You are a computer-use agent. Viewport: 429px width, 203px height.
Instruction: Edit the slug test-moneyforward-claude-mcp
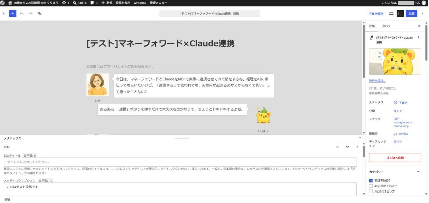tap(404, 122)
